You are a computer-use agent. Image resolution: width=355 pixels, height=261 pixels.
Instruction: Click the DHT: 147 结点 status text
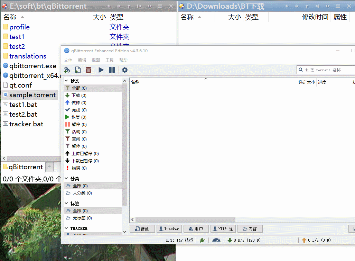[179, 240]
